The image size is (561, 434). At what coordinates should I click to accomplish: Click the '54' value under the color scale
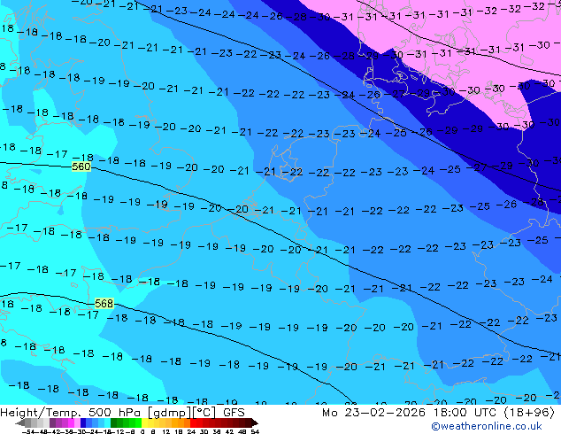coord(255,431)
